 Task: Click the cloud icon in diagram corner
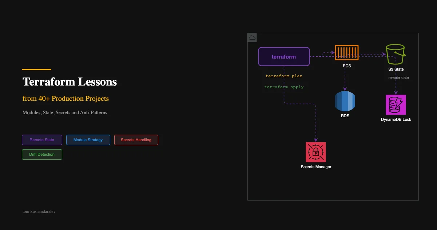[252, 37]
